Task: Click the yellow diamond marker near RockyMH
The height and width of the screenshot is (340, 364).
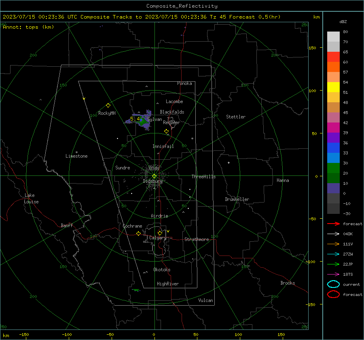Action: point(108,106)
